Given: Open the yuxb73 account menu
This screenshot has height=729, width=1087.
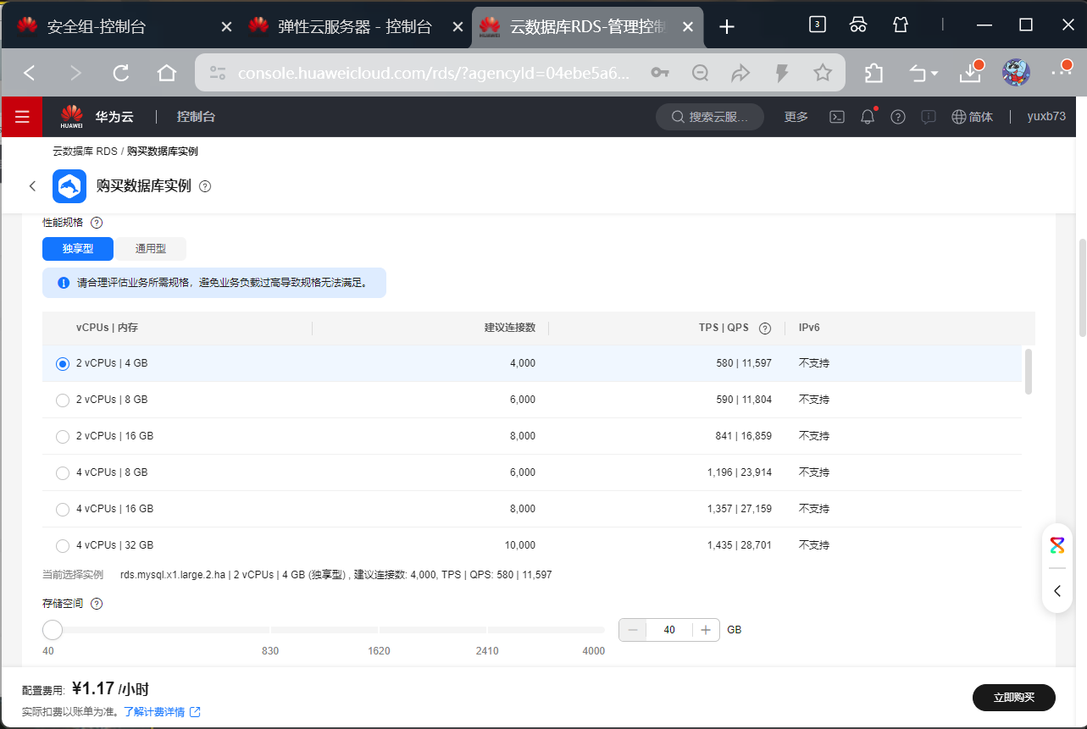Looking at the screenshot, I should coord(1046,117).
